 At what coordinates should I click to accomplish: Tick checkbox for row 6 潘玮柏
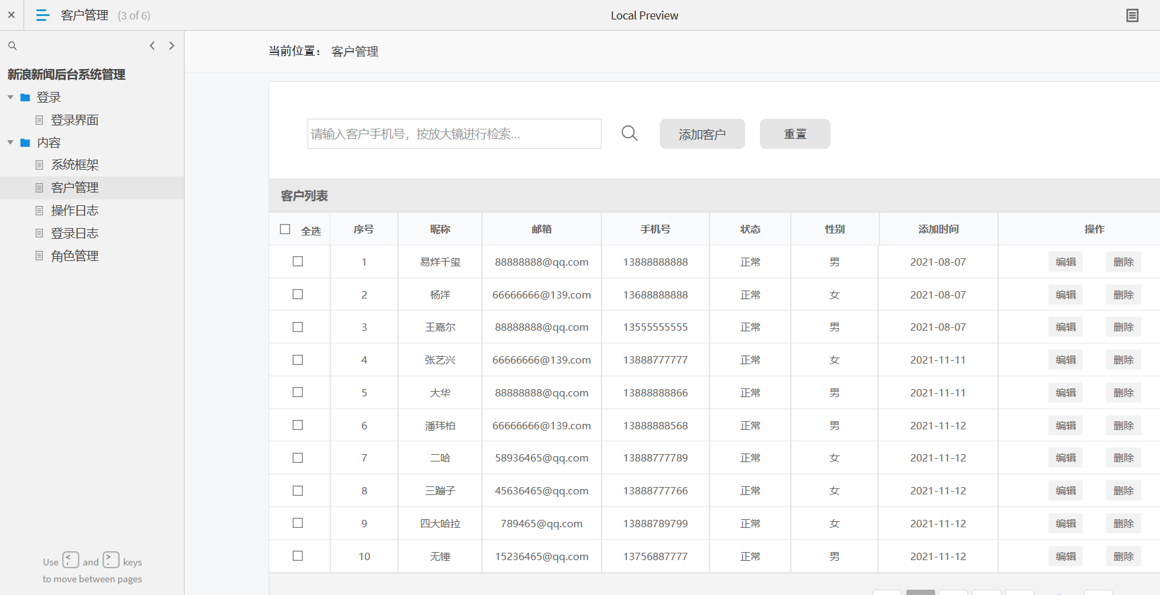point(298,425)
